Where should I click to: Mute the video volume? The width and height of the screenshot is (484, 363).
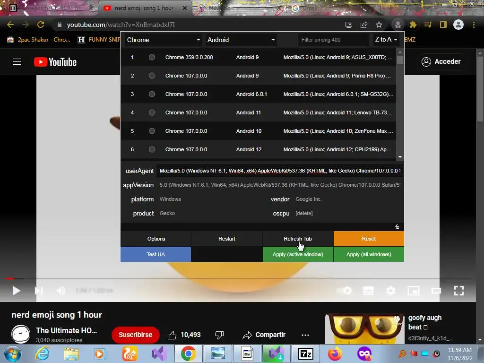click(61, 291)
